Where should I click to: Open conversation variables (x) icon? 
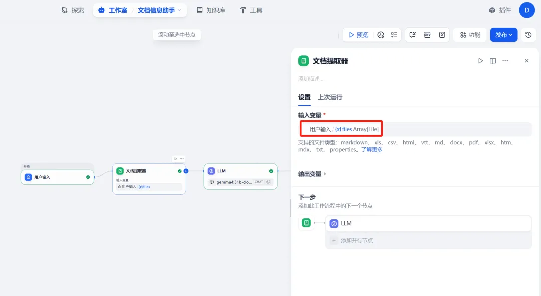point(442,35)
